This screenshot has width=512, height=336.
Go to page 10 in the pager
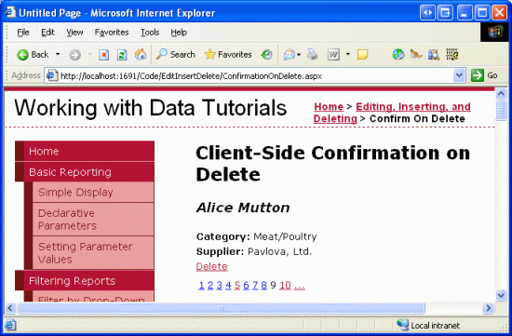click(x=285, y=286)
